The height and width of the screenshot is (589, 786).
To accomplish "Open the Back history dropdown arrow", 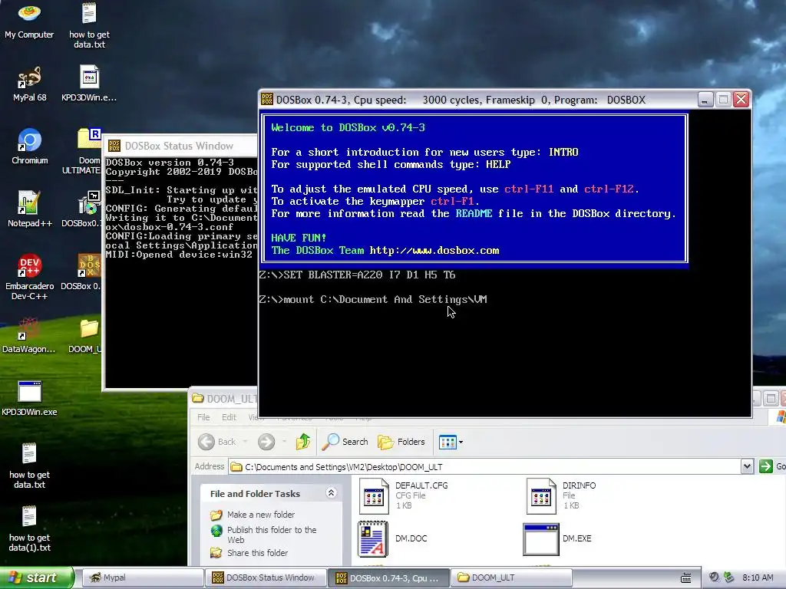I will tap(245, 442).
